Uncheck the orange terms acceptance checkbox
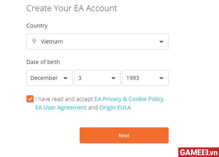 point(30,99)
